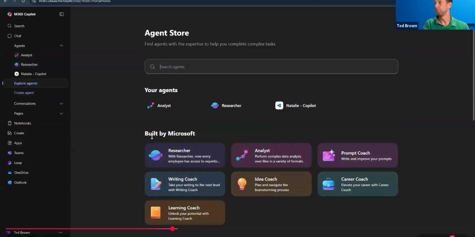
Task: Click the browser Forward arrow
Action: tap(14, 1)
